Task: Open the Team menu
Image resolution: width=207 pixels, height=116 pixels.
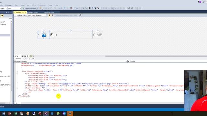Action: pos(16,5)
